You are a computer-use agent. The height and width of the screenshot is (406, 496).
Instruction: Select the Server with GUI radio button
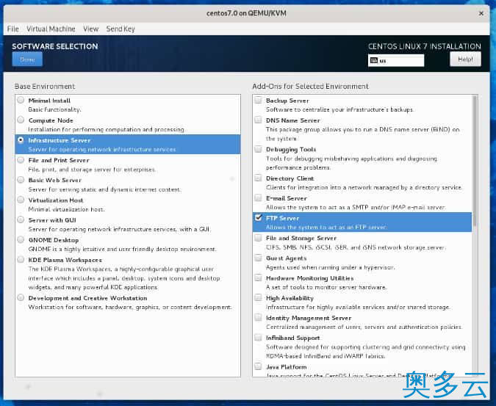(x=21, y=220)
